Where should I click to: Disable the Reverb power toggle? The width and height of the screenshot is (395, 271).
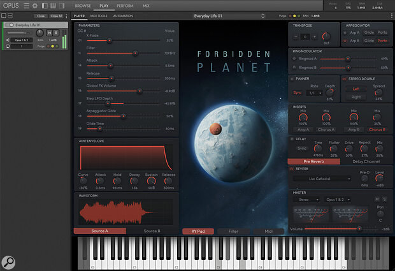(x=292, y=169)
